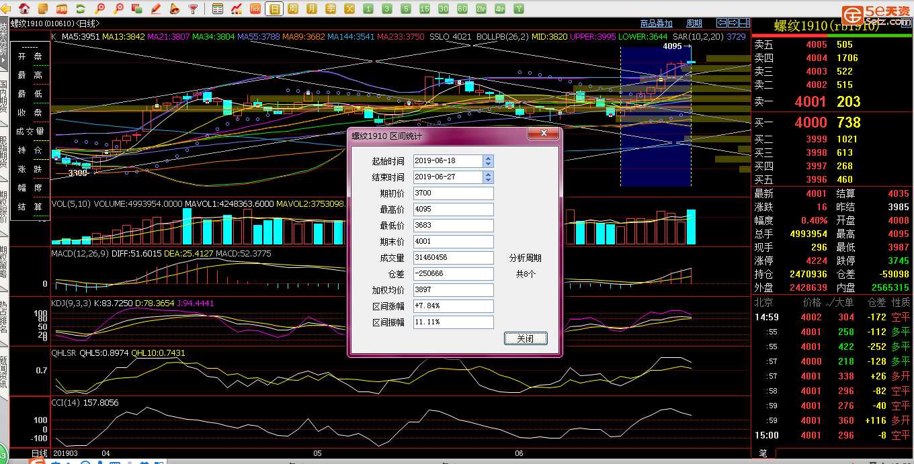Screen dimensions: 914x464
Task: Click the zoom in magnifier icon
Action: (99, 9)
